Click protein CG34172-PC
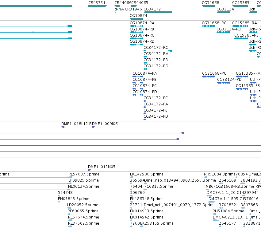The image size is (261, 228). tap(155, 98)
